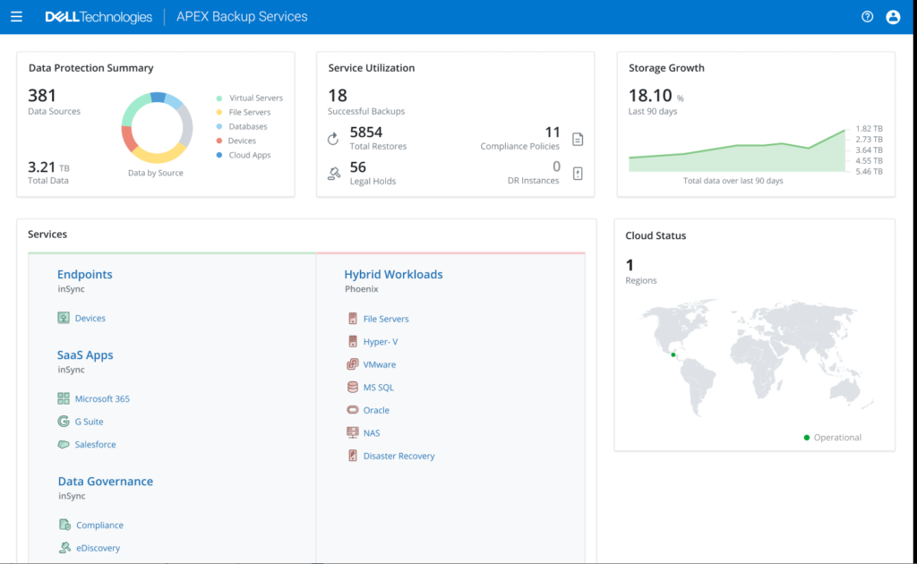
Task: Click the Total Restores circular arrow icon
Action: coord(333,139)
